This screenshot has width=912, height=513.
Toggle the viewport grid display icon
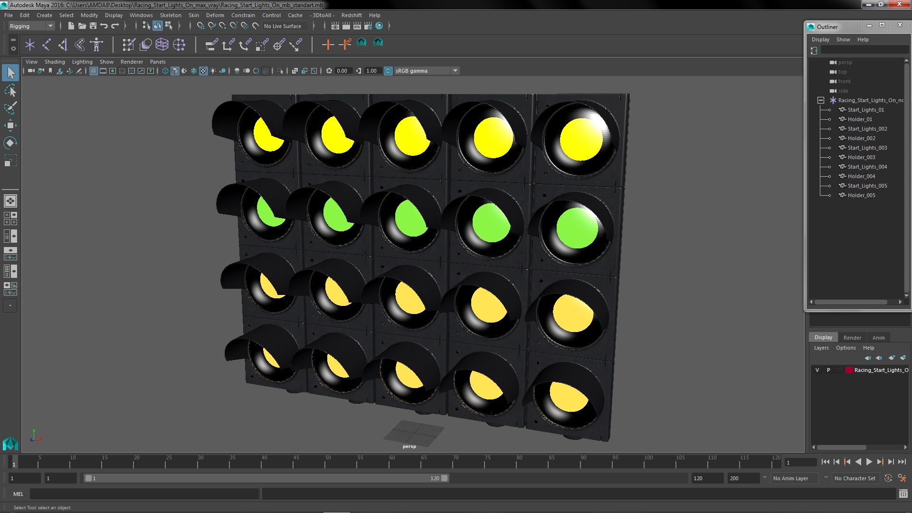click(x=94, y=71)
